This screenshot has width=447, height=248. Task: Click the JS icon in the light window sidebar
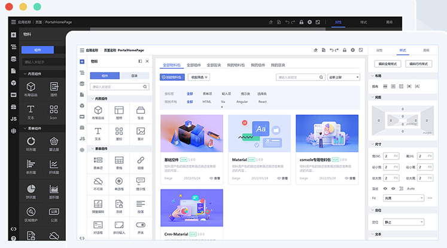tap(82, 139)
